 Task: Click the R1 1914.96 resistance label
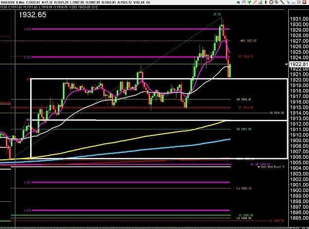[x=246, y=108]
